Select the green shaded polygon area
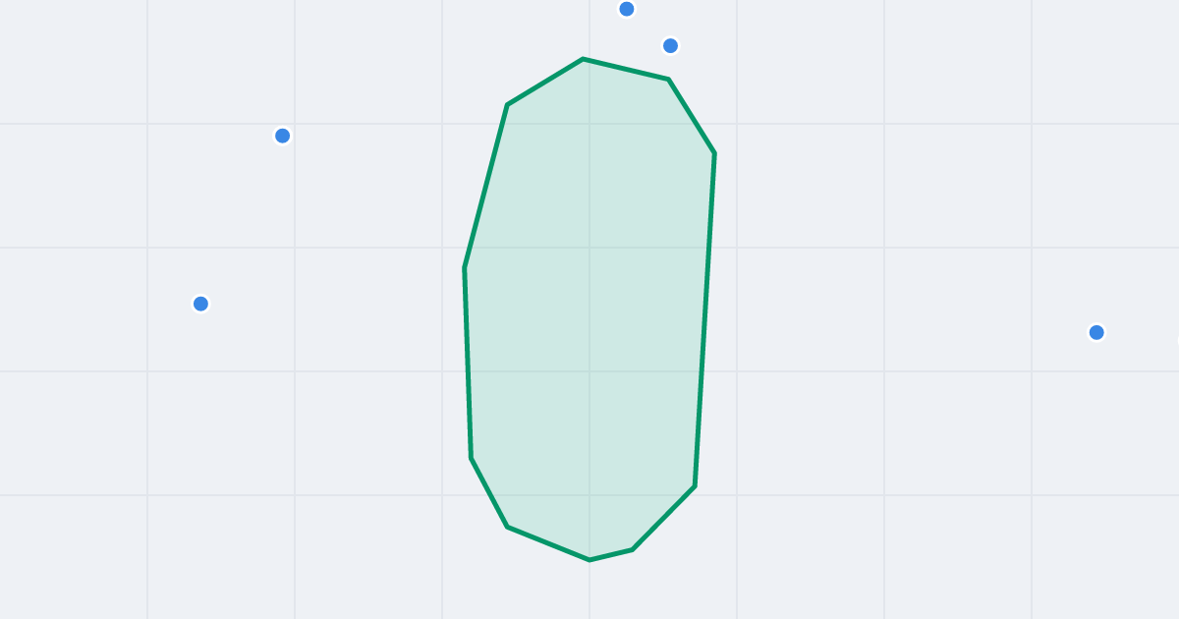The image size is (1179, 619). click(589, 309)
